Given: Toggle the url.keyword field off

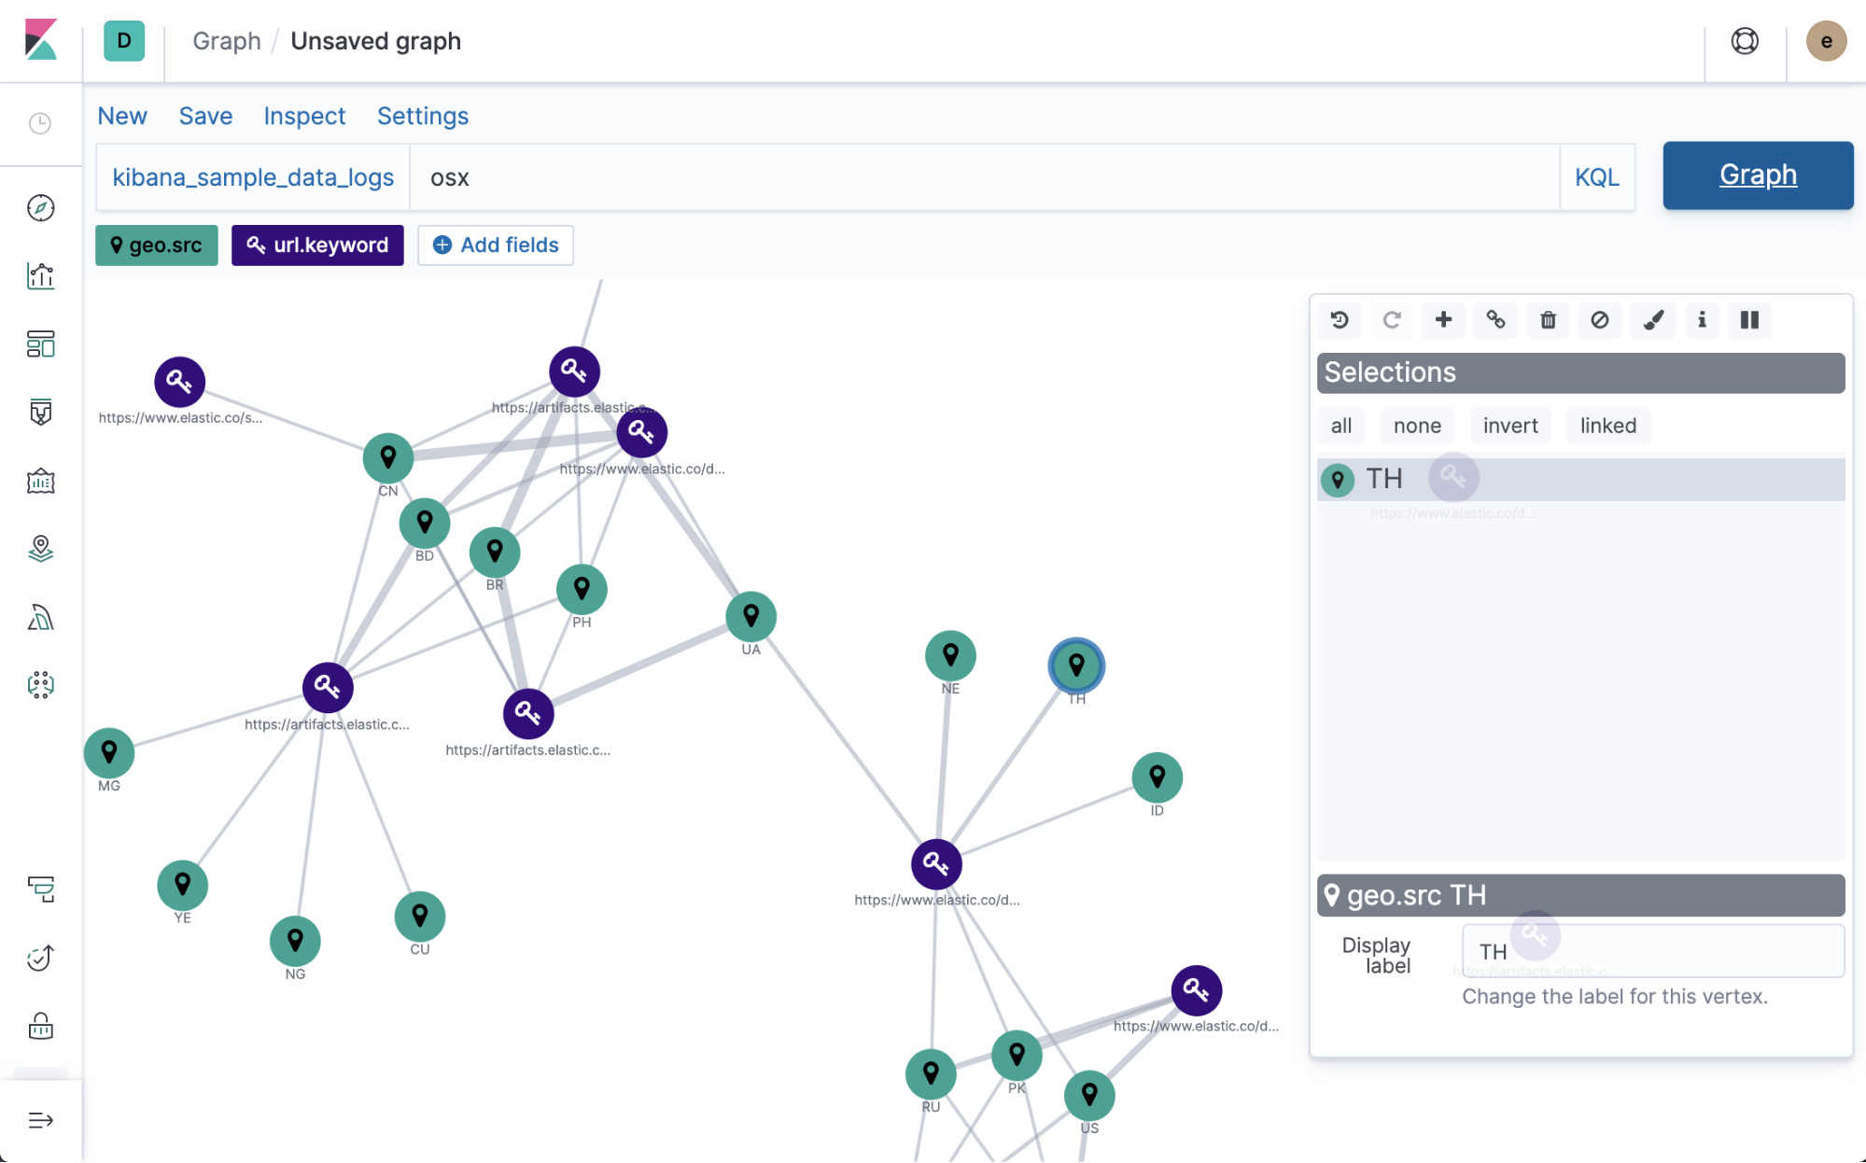Looking at the screenshot, I should pos(317,245).
